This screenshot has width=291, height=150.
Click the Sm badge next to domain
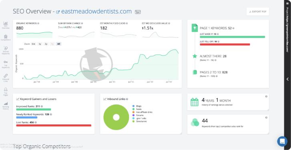(x=138, y=12)
